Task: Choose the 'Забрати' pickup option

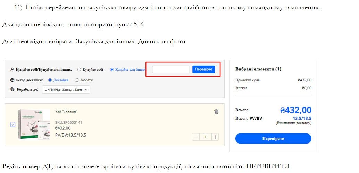Action: [77, 80]
